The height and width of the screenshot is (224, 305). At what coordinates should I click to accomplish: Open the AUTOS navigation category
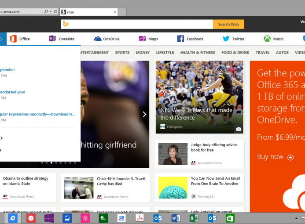coord(282,53)
